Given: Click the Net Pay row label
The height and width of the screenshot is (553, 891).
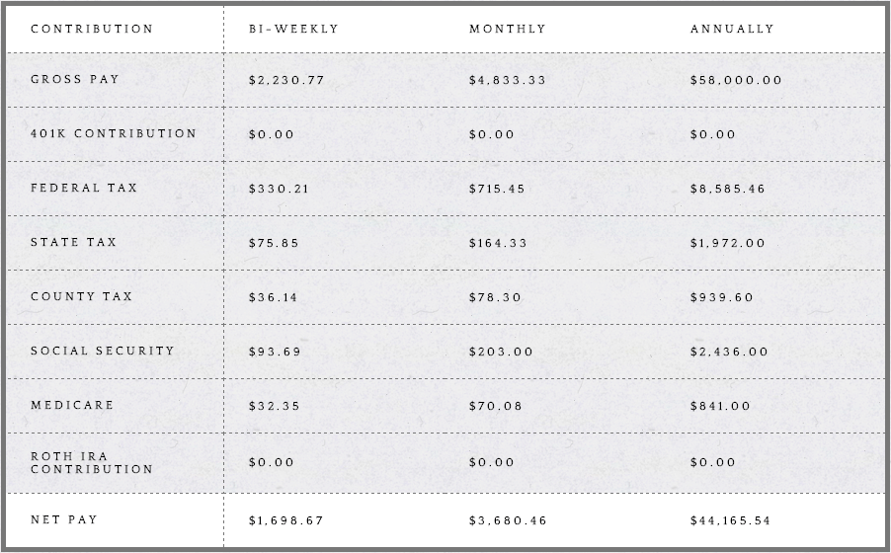Looking at the screenshot, I should point(63,519).
